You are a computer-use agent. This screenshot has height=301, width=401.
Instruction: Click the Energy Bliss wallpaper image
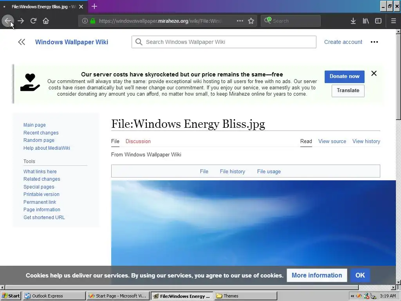point(253,223)
